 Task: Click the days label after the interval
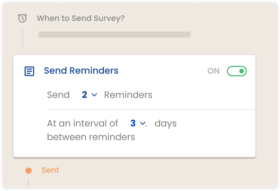(166, 123)
